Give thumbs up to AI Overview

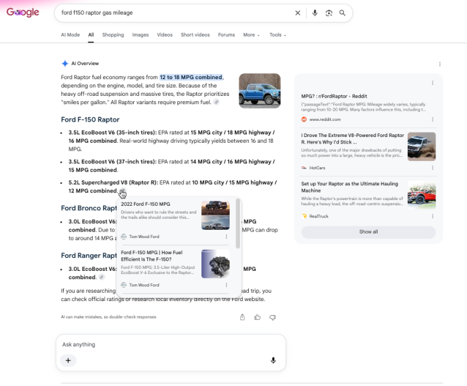(x=258, y=317)
